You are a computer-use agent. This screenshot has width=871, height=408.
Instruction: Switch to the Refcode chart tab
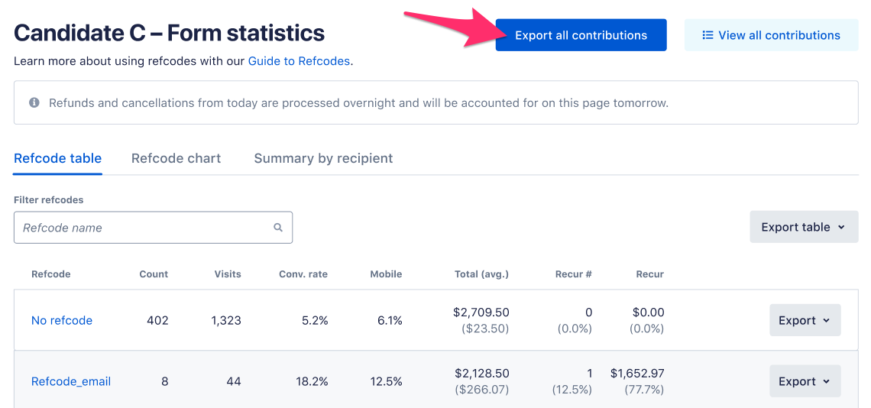click(176, 159)
